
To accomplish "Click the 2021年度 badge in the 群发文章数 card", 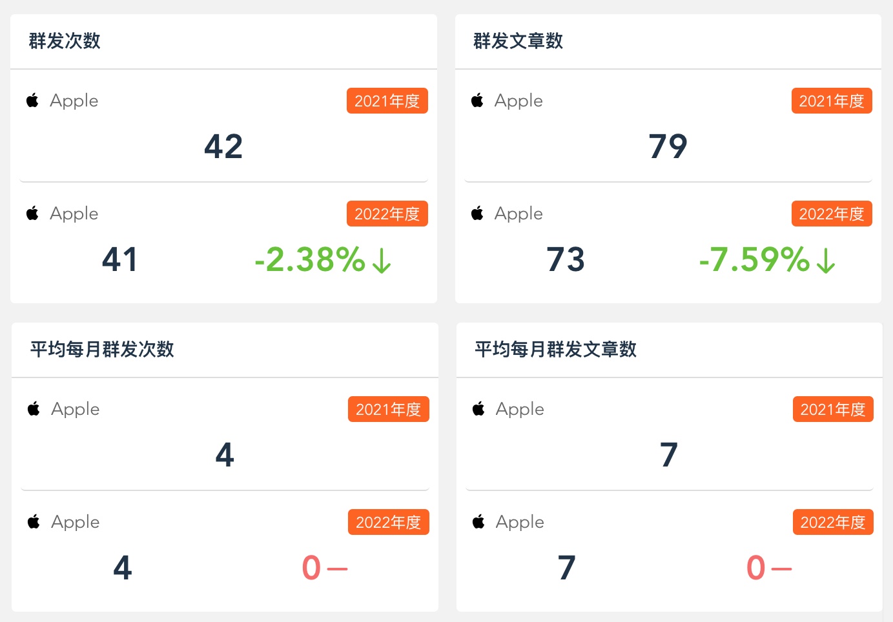I will [x=832, y=101].
